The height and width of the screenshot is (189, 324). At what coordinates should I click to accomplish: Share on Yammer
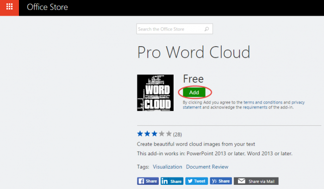pos(221,181)
